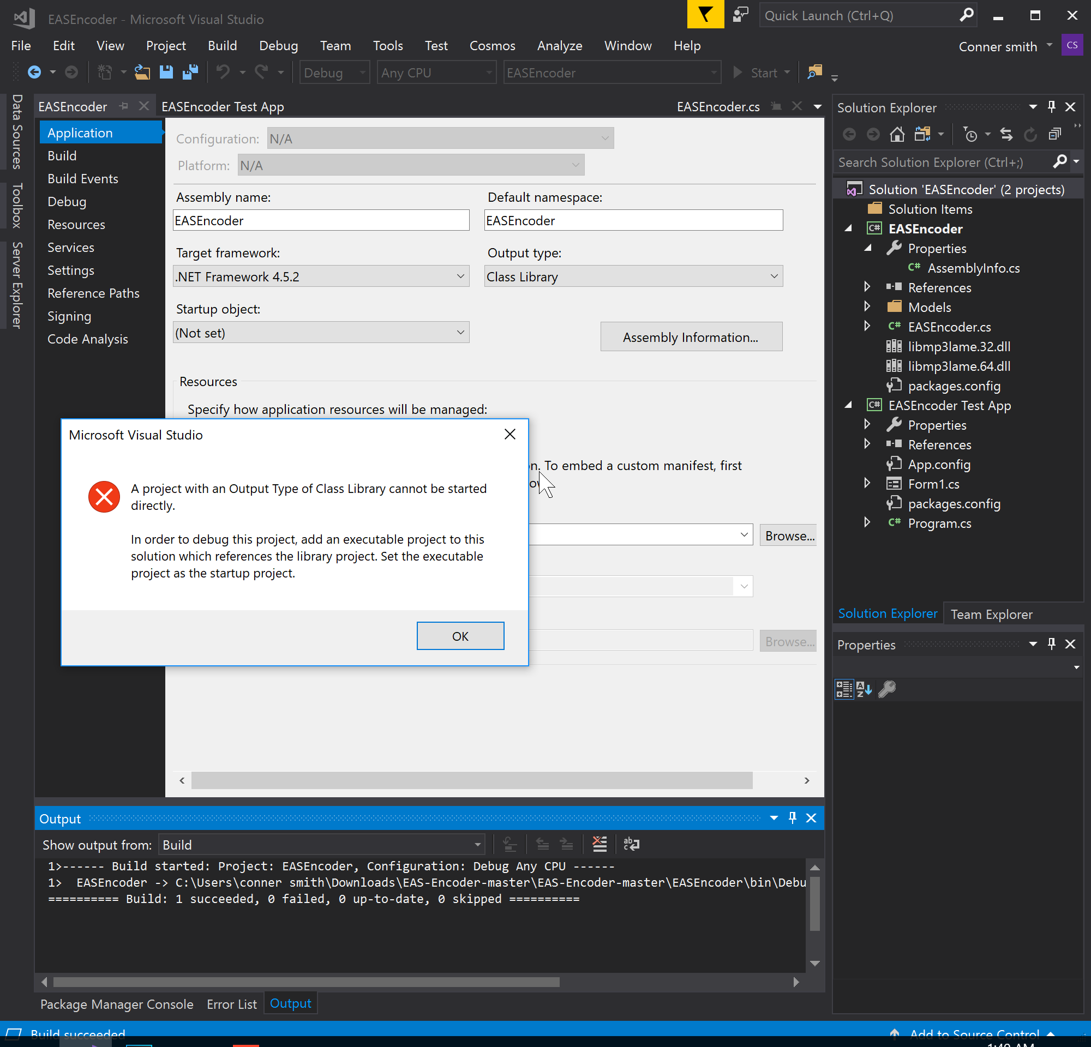Open the Package Manager Console tab
The height and width of the screenshot is (1047, 1091).
point(117,1004)
